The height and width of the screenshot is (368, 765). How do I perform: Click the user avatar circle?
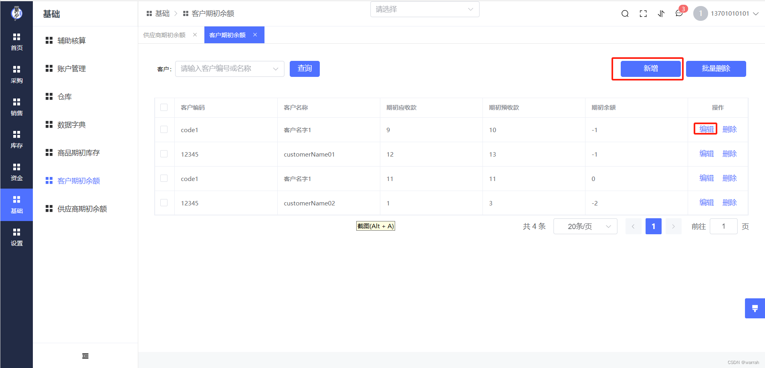click(x=700, y=13)
